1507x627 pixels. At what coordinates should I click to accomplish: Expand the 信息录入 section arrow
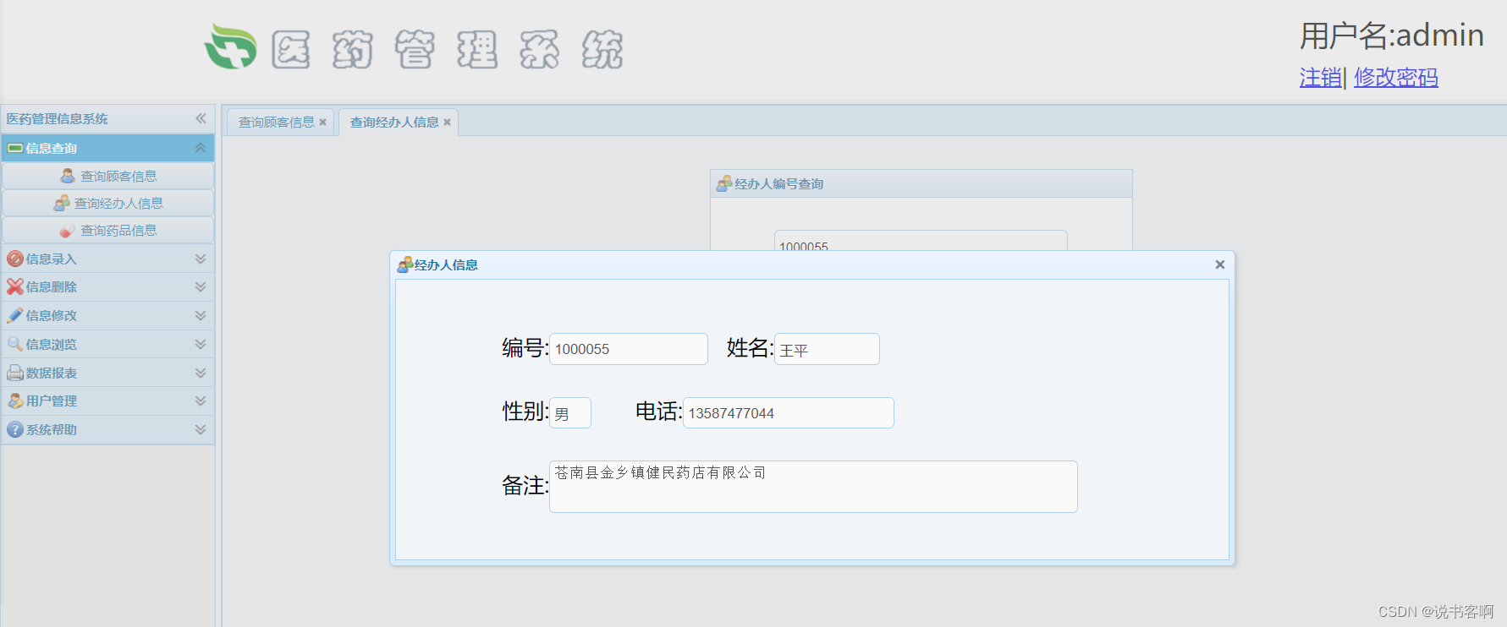(x=201, y=259)
